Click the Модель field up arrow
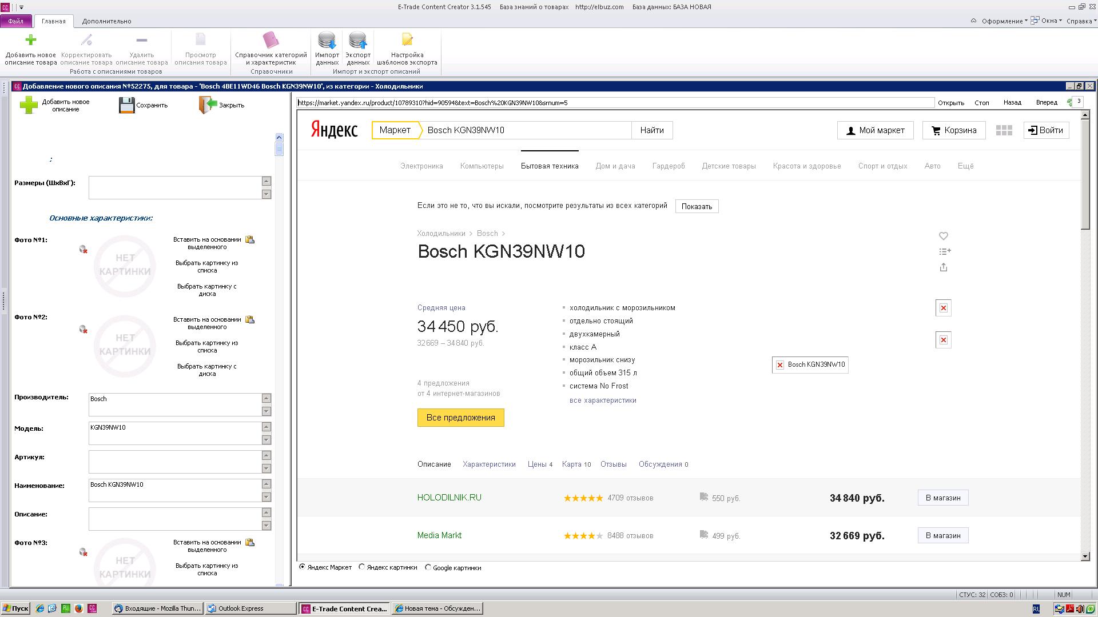Viewport: 1098px width, 617px height. 266,427
